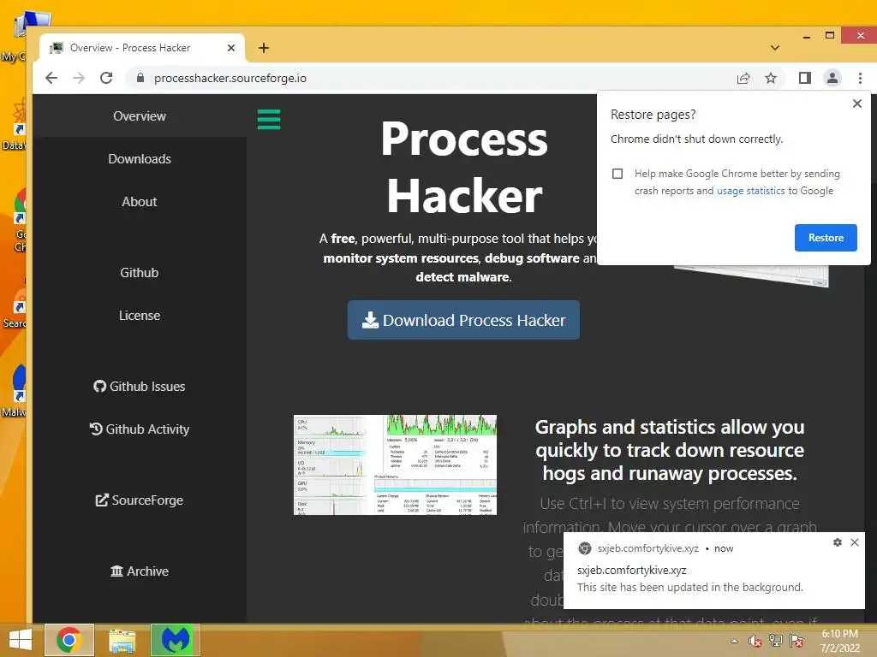Open the Chrome profile avatar icon

[832, 78]
